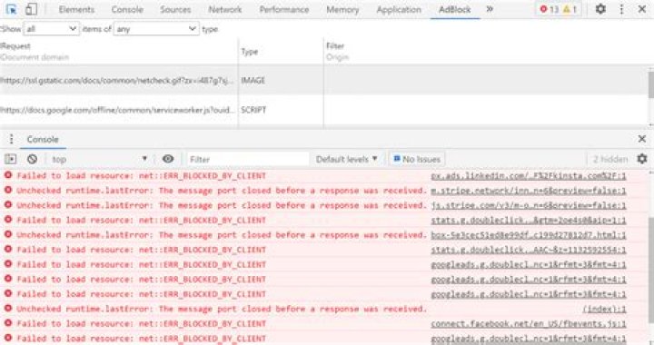Open the Show 'all' dropdown
The width and height of the screenshot is (654, 345).
click(x=52, y=29)
